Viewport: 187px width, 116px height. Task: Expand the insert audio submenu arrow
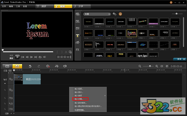coord(105,96)
